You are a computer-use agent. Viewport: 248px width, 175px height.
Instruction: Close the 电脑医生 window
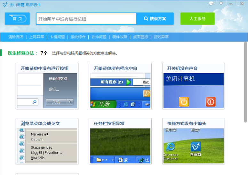(242, 4)
